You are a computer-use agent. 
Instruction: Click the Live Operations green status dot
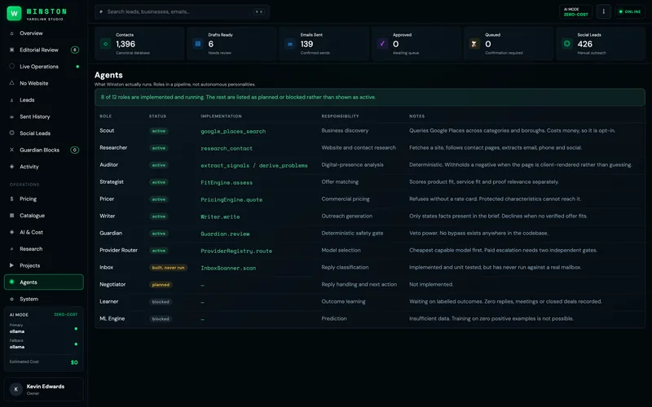[x=77, y=67]
